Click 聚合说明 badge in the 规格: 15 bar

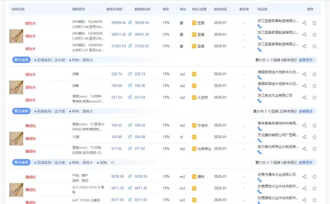21,162
